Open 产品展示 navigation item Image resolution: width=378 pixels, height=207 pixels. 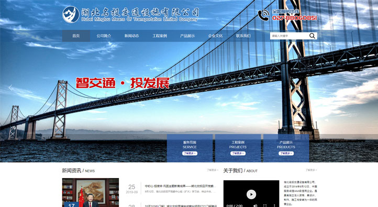tap(187, 36)
